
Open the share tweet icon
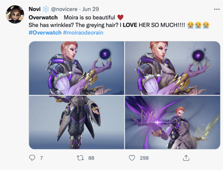(x=186, y=158)
